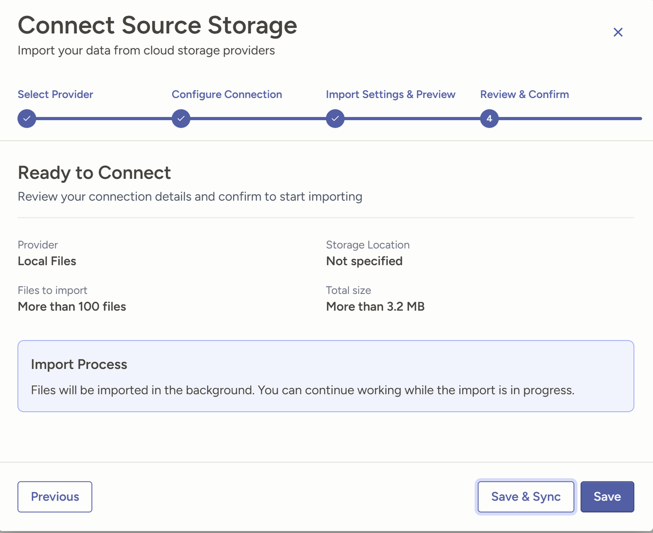Click the Select Provider step checkmark circle
This screenshot has width=653, height=533.
(x=27, y=119)
